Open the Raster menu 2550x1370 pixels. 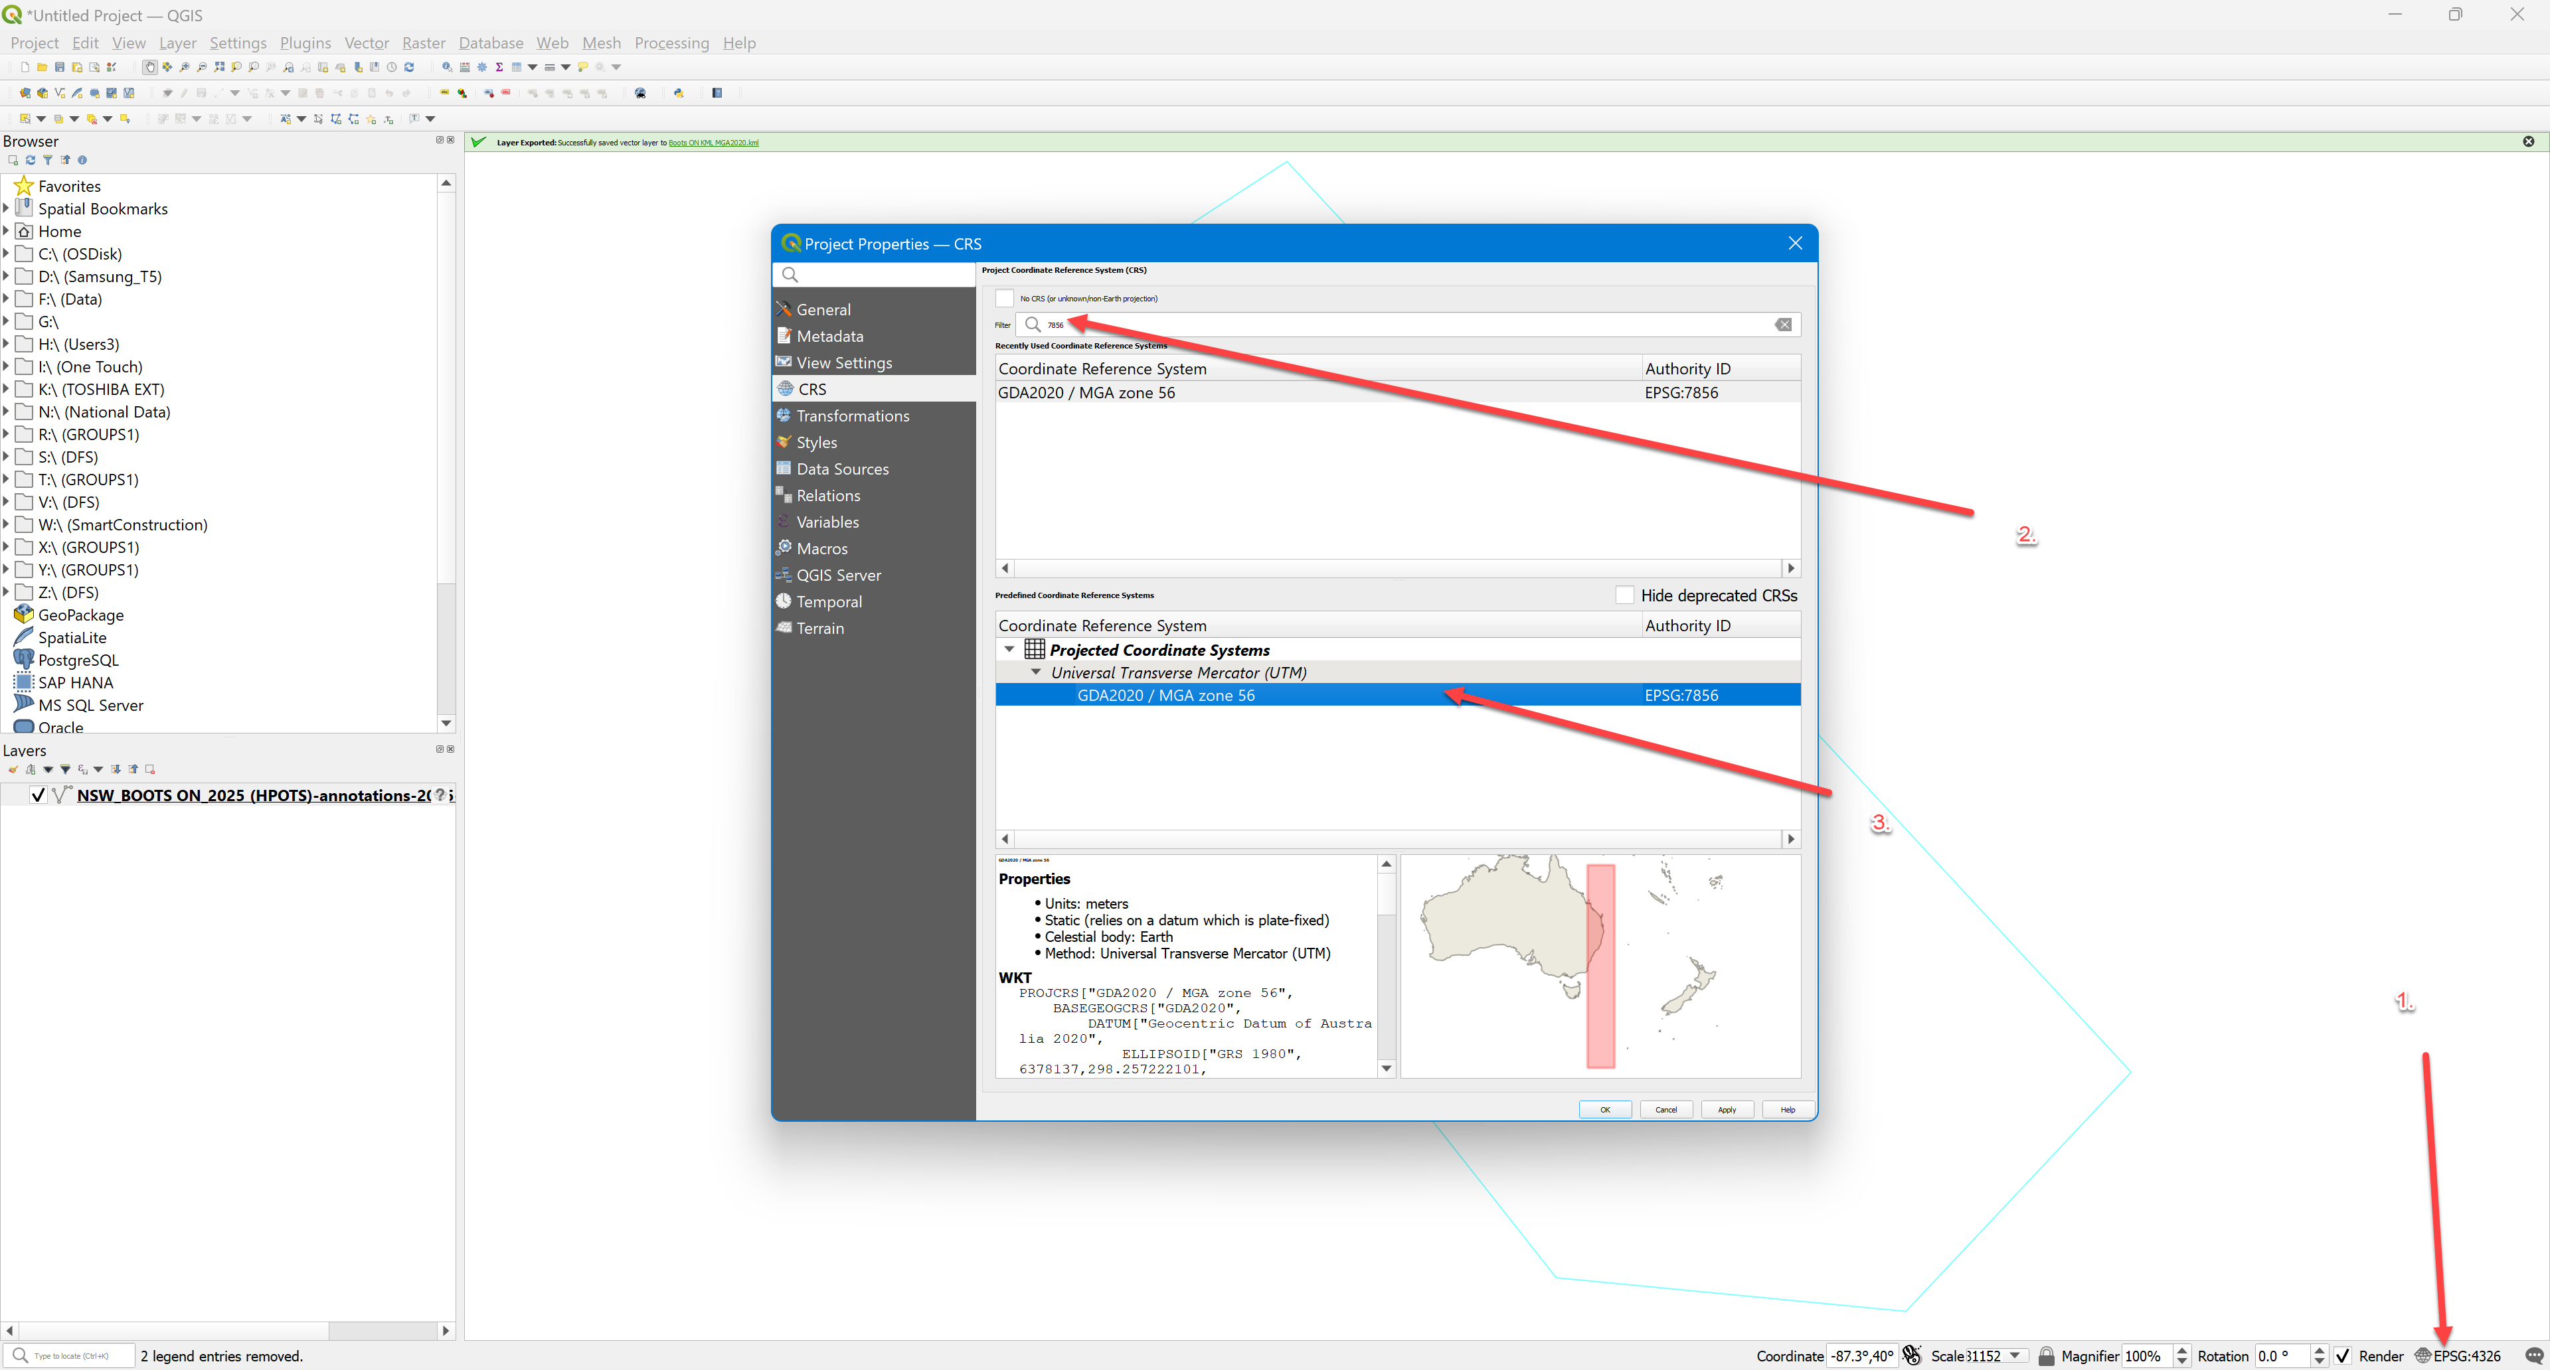click(424, 42)
